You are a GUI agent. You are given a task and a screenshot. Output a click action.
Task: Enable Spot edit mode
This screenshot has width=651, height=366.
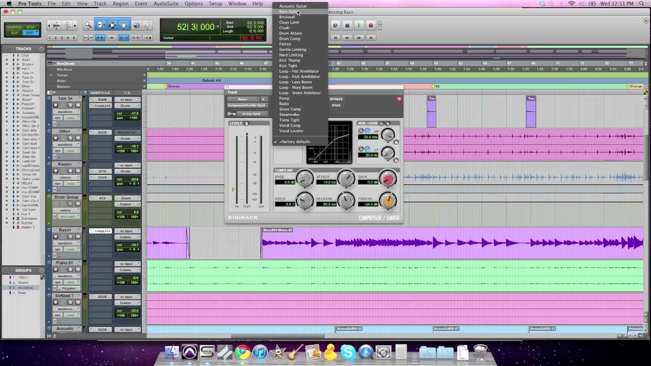31,27
